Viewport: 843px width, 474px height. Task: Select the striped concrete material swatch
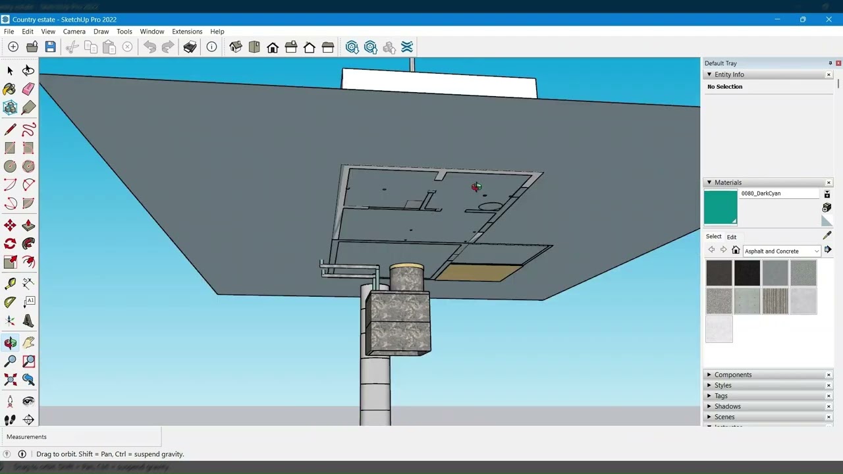pyautogui.click(x=775, y=302)
